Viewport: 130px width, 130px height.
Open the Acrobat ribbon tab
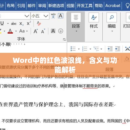pyautogui.click(x=113, y=6)
